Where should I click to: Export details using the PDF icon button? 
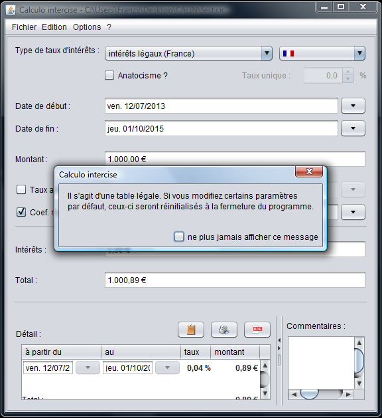click(257, 330)
